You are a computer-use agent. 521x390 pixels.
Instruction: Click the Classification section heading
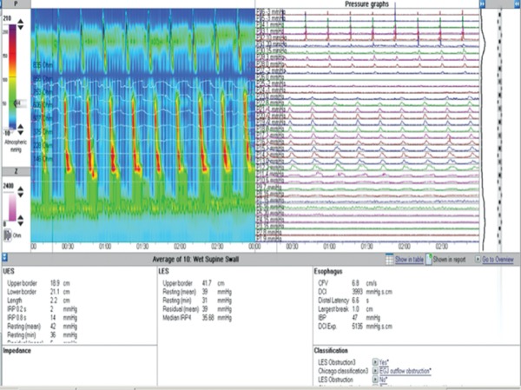(331, 350)
